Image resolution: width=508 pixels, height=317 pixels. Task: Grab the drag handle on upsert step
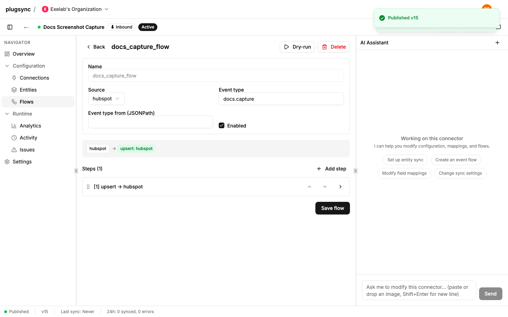(88, 187)
